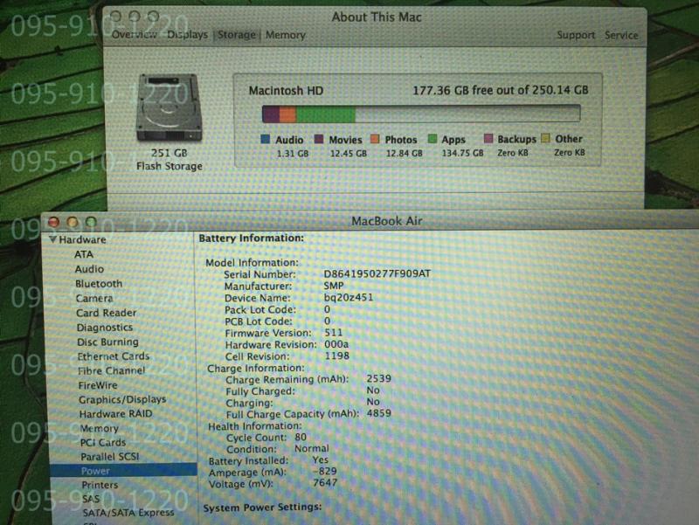Screen dimensions: 699x525
Task: Select Fibre Channel in the sidebar
Action: tap(112, 370)
